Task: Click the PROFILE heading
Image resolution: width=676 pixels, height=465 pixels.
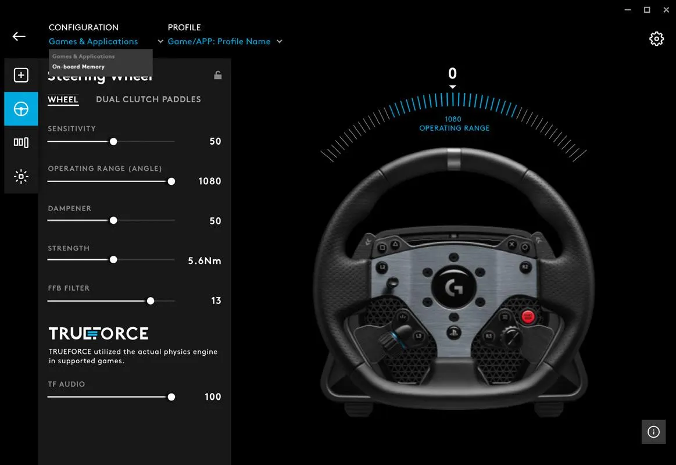Action: point(184,27)
